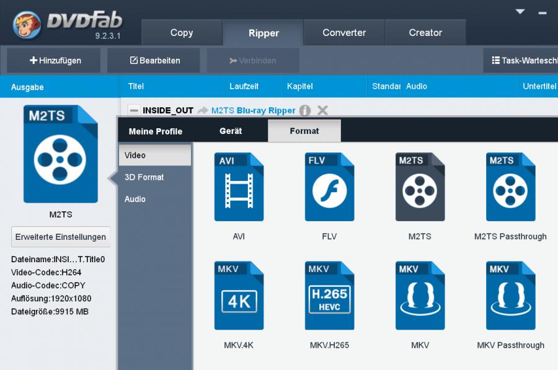Select the Audio category in sidebar
Viewport: 558px width, 370px height.
pos(155,199)
